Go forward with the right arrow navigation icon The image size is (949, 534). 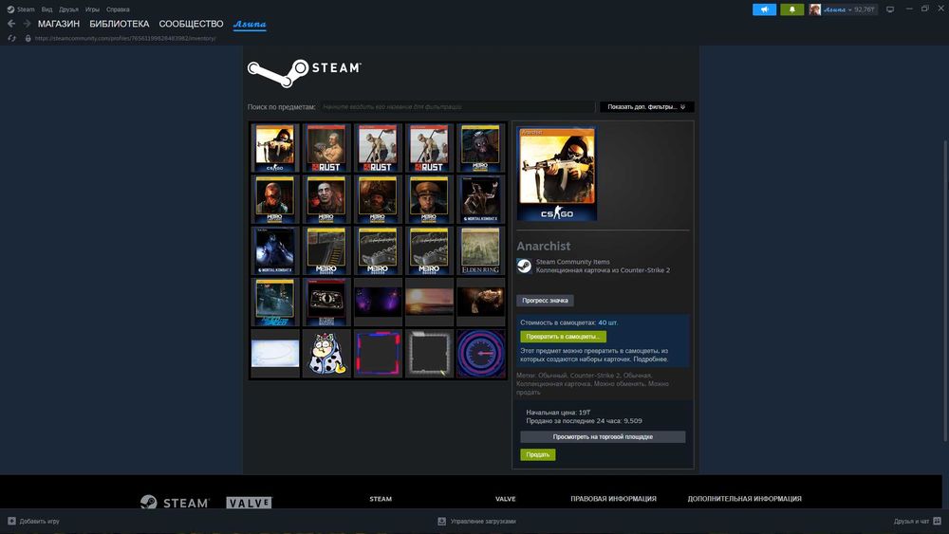(x=27, y=24)
